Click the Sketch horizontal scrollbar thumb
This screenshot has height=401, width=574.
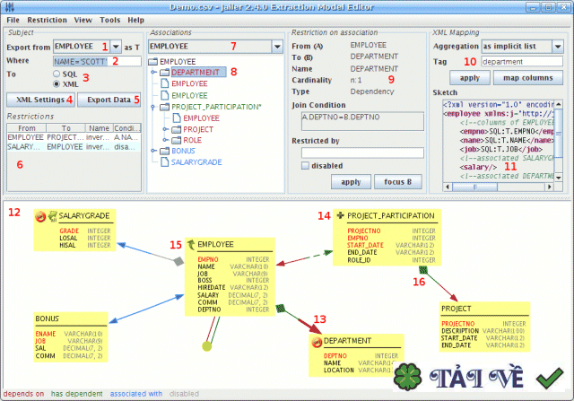tap(474, 187)
